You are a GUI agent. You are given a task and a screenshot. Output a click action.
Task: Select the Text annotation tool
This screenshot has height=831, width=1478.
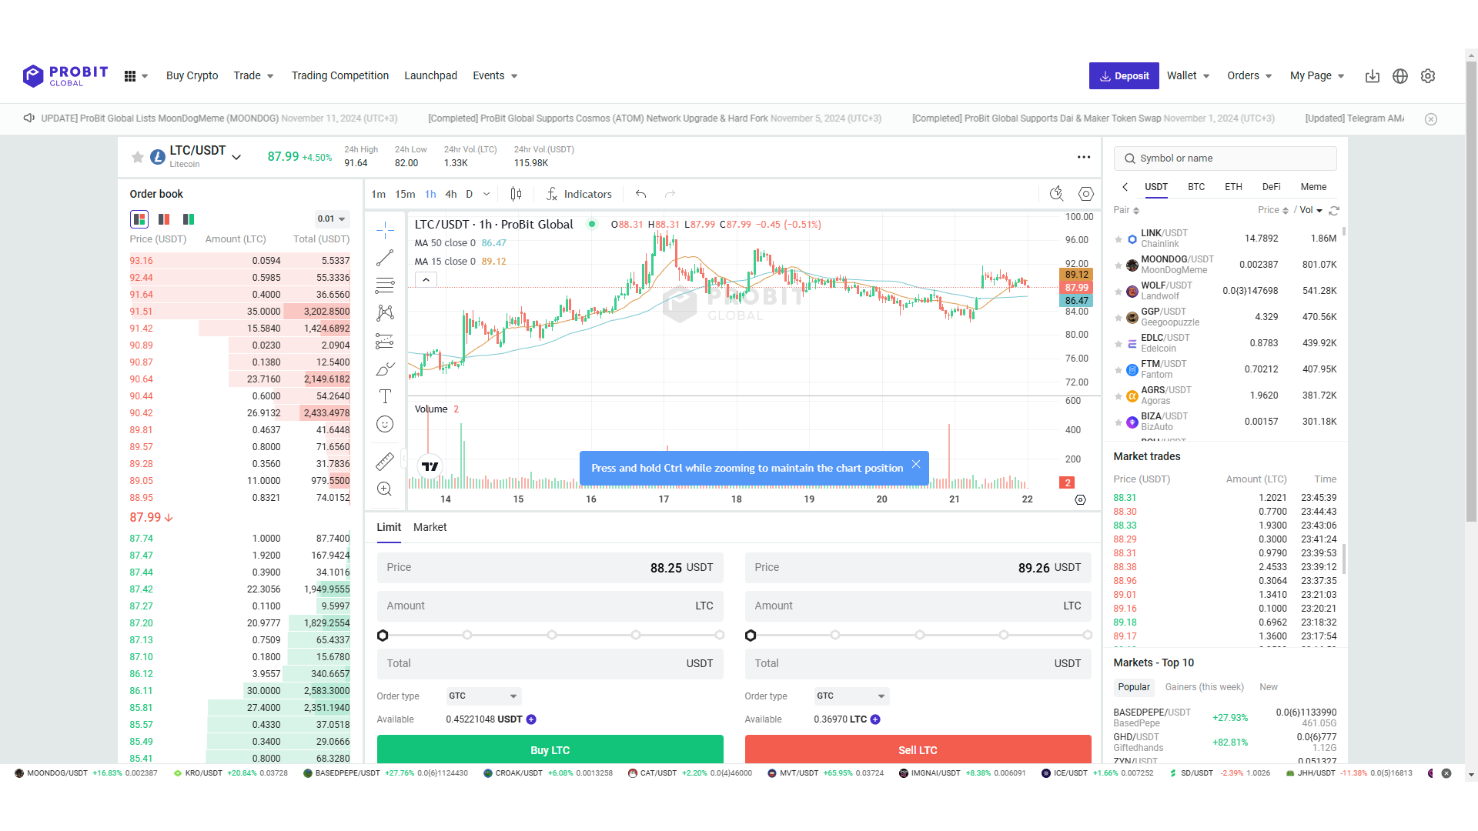[385, 396]
